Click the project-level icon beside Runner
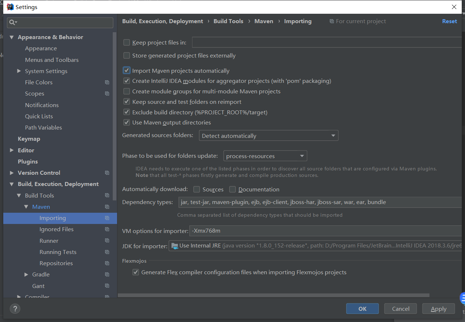465x322 pixels. (107, 241)
